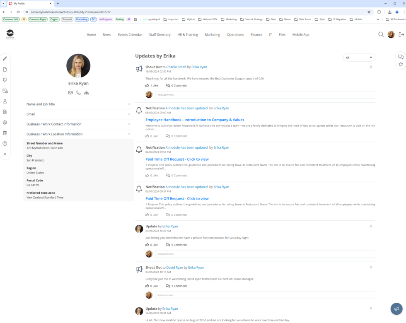Click David Ryan's name in the shout out

(x=174, y=267)
